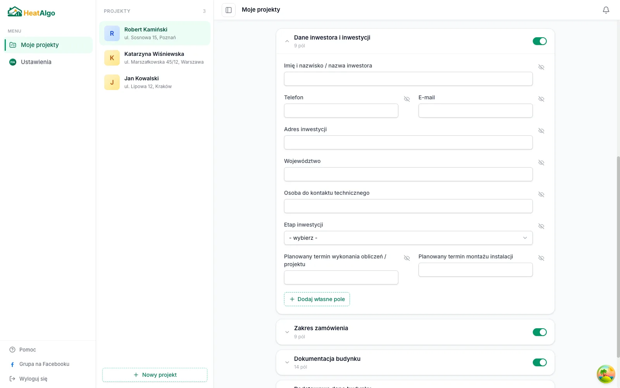Open the Pomoc help icon
Image resolution: width=620 pixels, height=388 pixels.
pos(12,350)
